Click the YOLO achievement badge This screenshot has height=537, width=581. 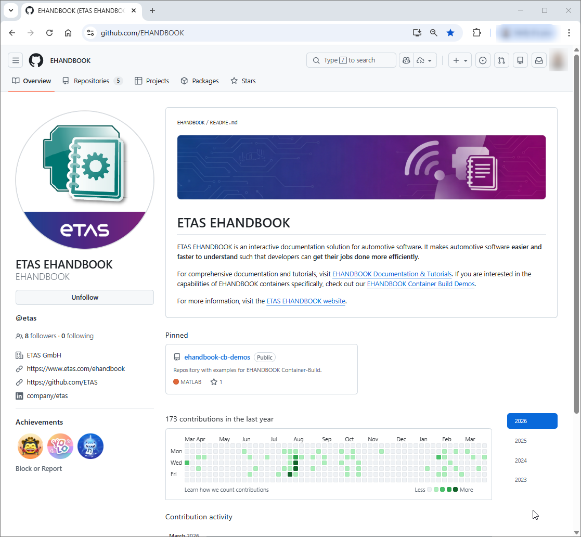60,446
